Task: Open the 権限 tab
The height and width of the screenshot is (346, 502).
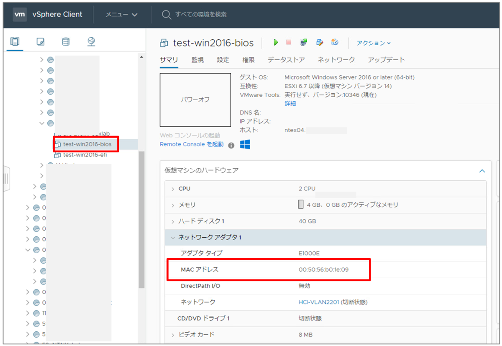Action: tap(248, 60)
